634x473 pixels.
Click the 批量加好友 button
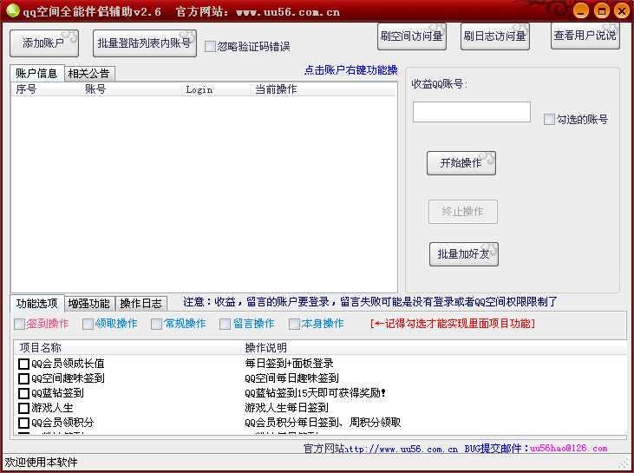[463, 254]
